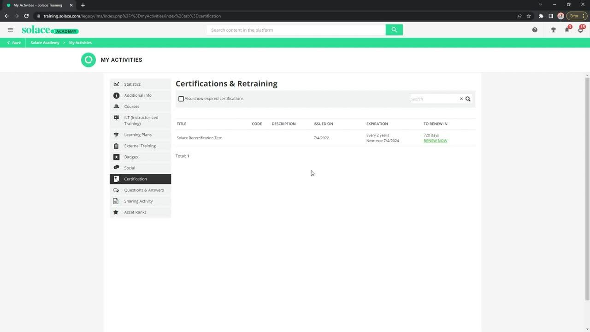
Task: Click the Sharing Activity icon
Action: click(116, 201)
